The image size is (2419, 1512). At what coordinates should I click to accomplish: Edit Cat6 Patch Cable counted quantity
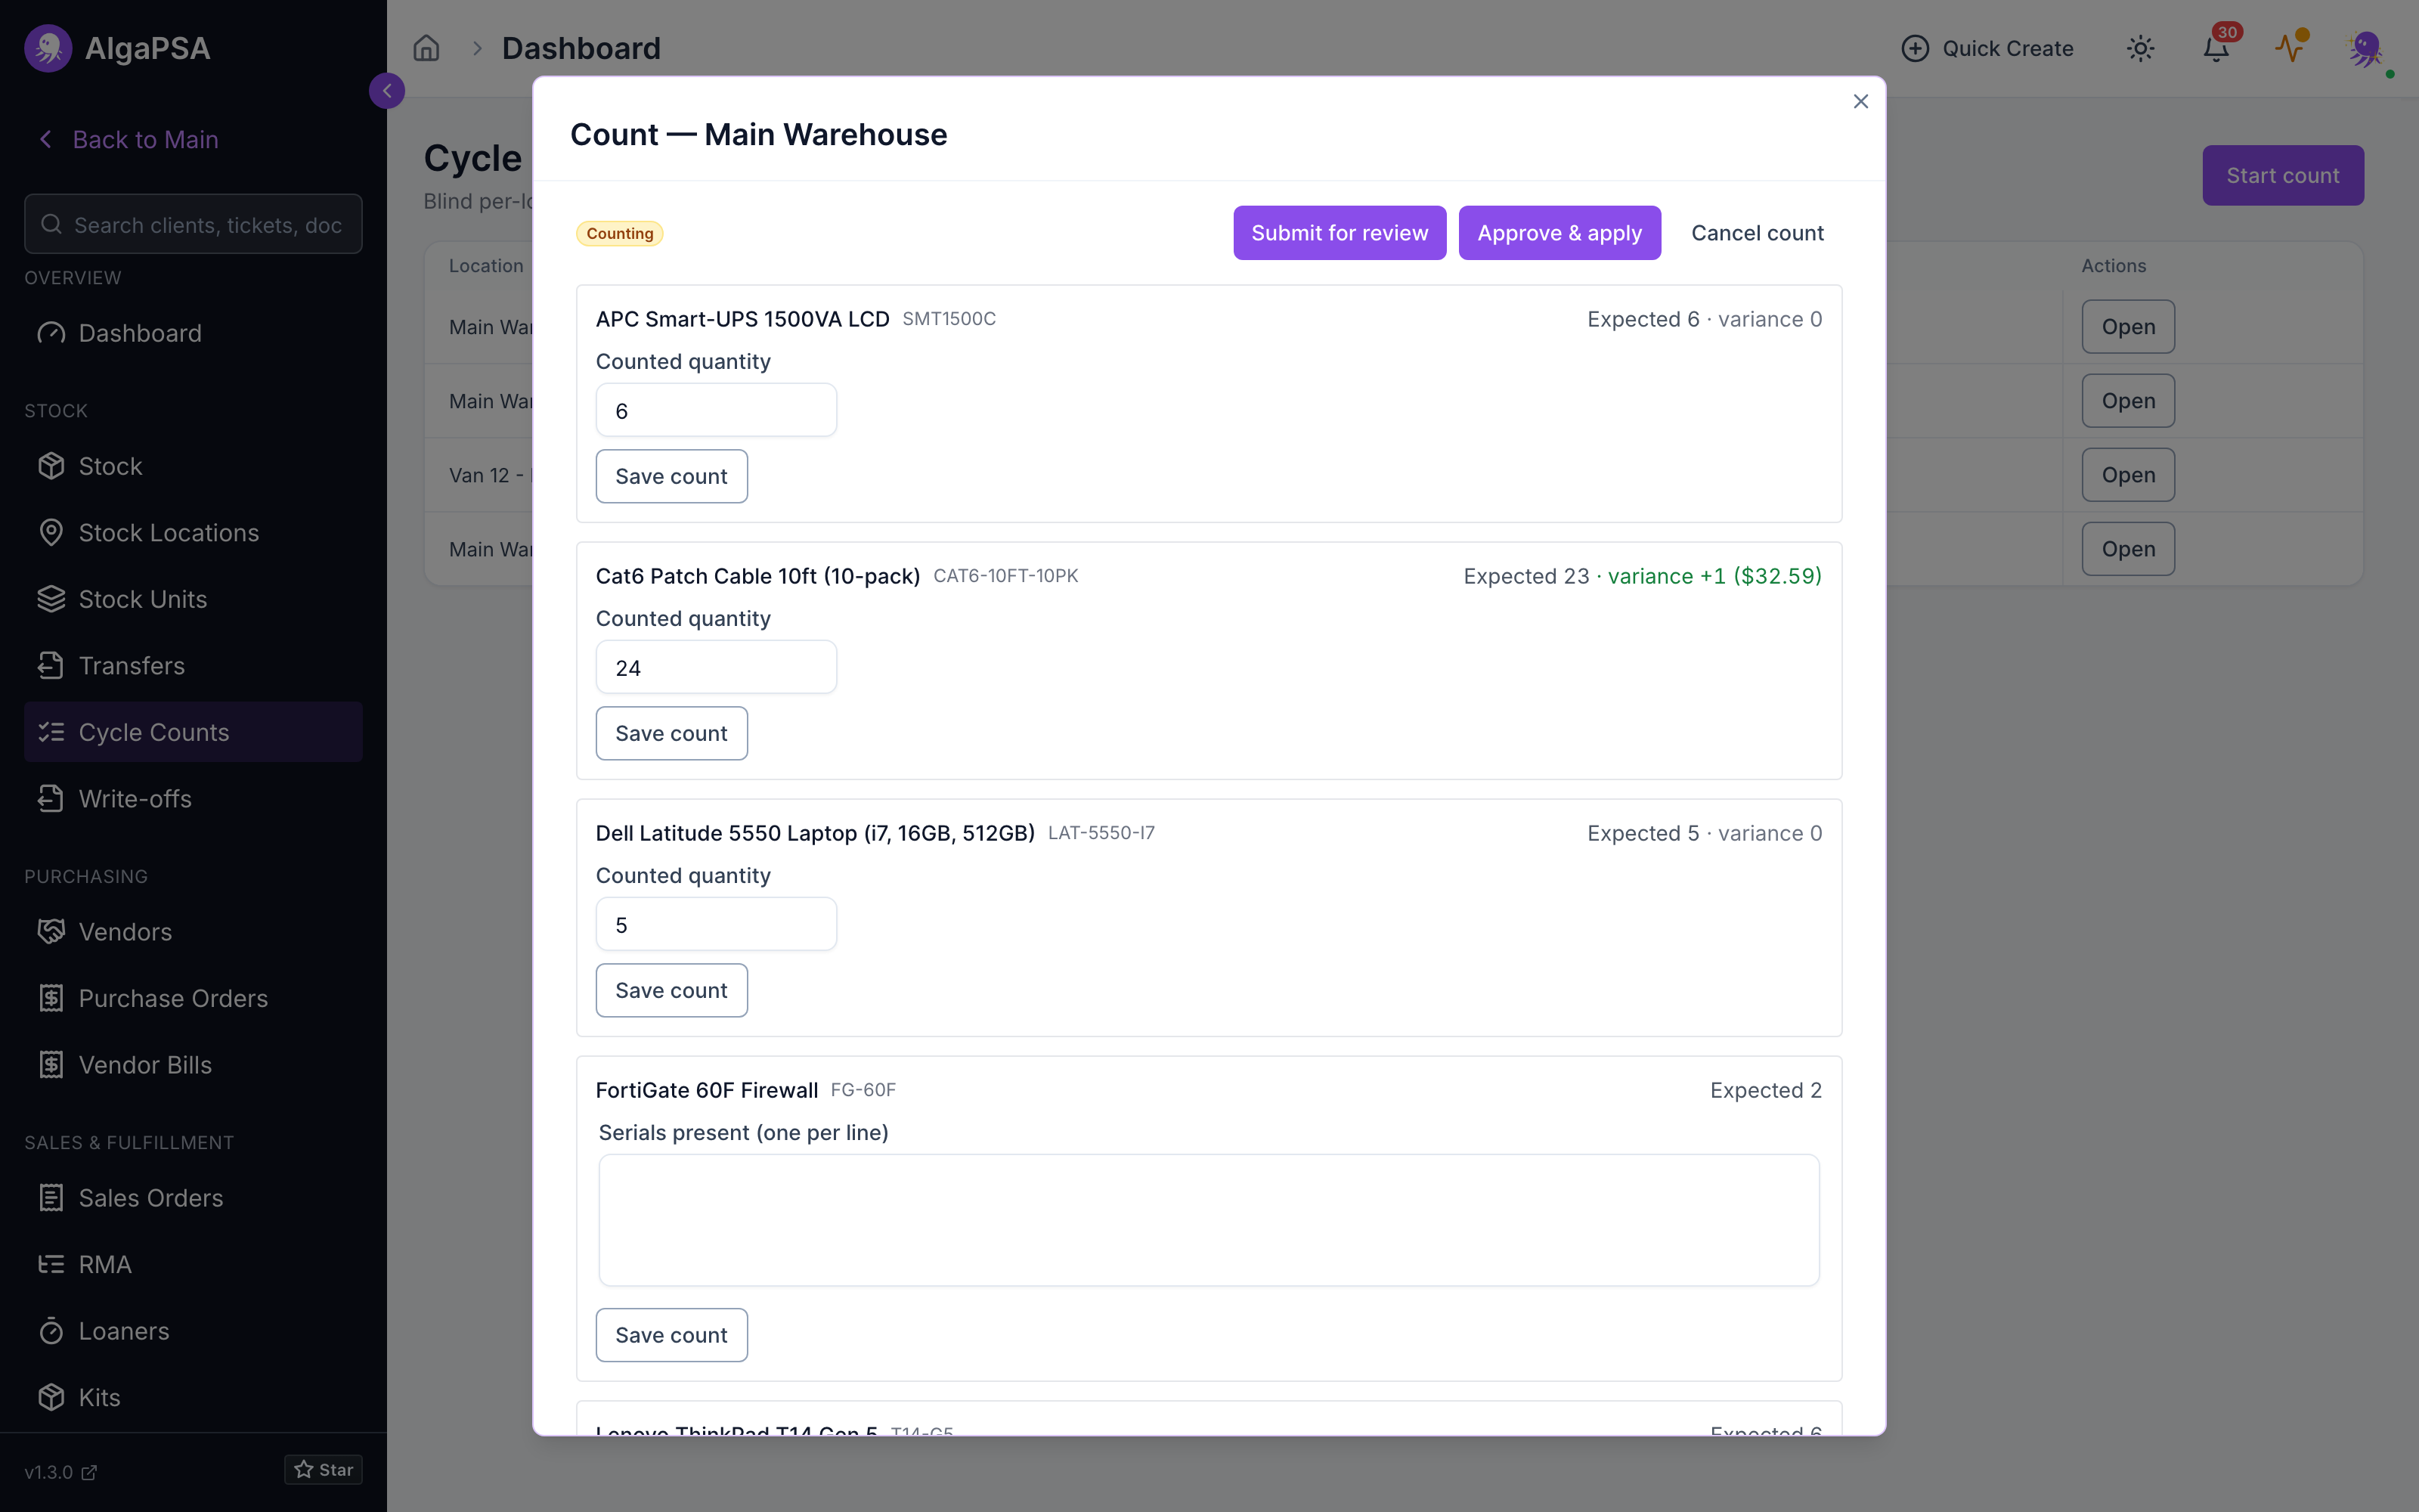(x=716, y=667)
